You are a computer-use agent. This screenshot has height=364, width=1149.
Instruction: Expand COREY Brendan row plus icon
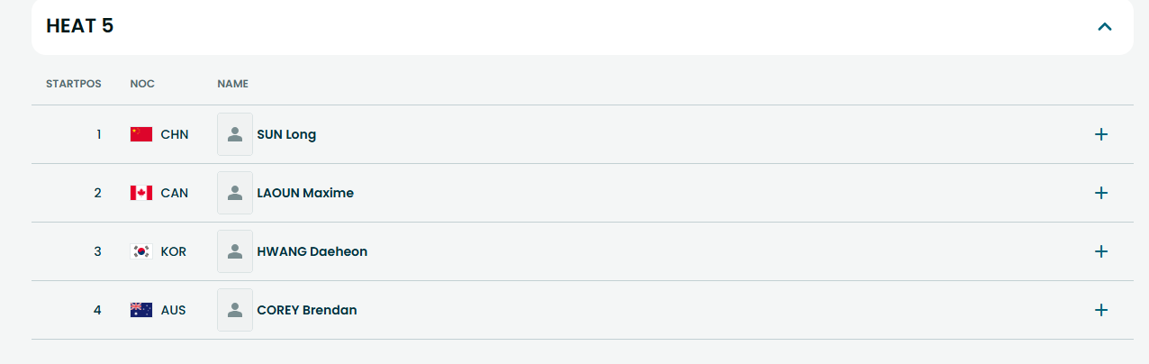pyautogui.click(x=1100, y=310)
